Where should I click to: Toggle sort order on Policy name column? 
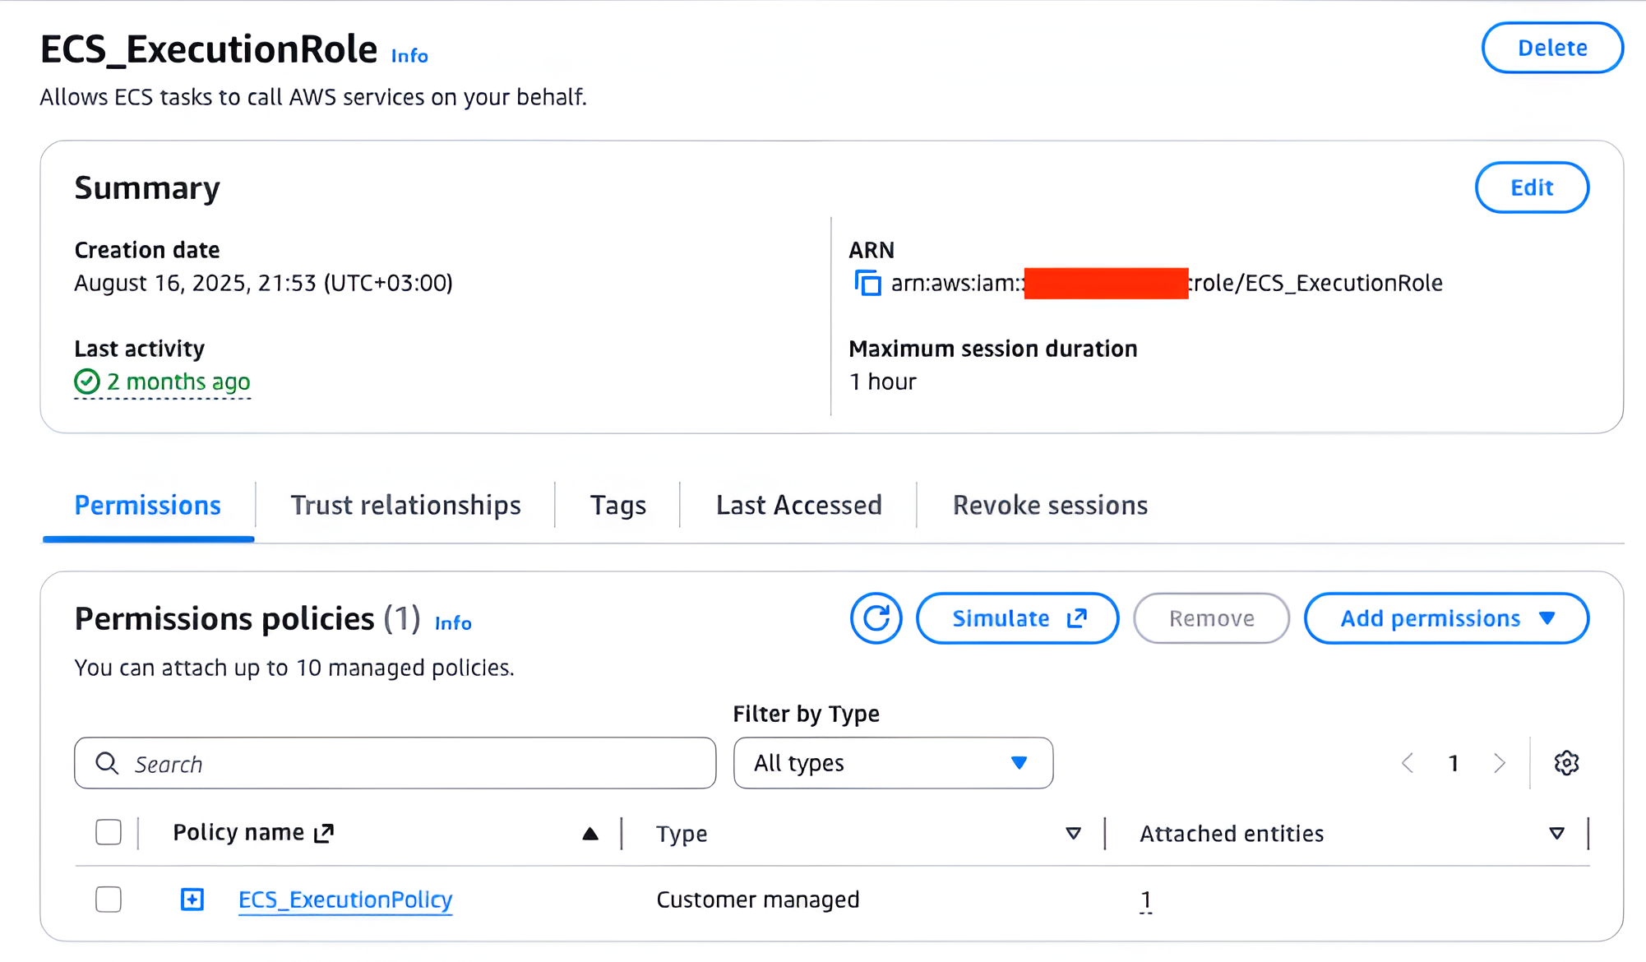590,833
